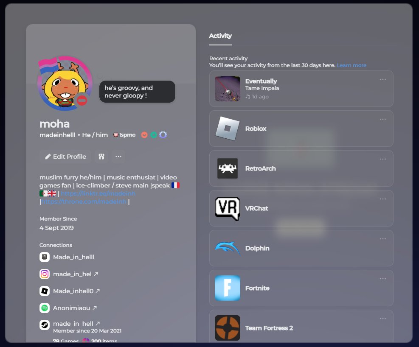Click the Roblox activity title
Screen dimensions: 419x347
pos(256,129)
